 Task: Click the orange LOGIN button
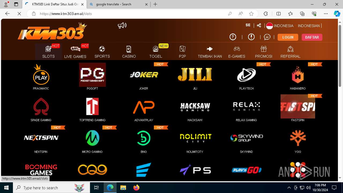point(288,37)
